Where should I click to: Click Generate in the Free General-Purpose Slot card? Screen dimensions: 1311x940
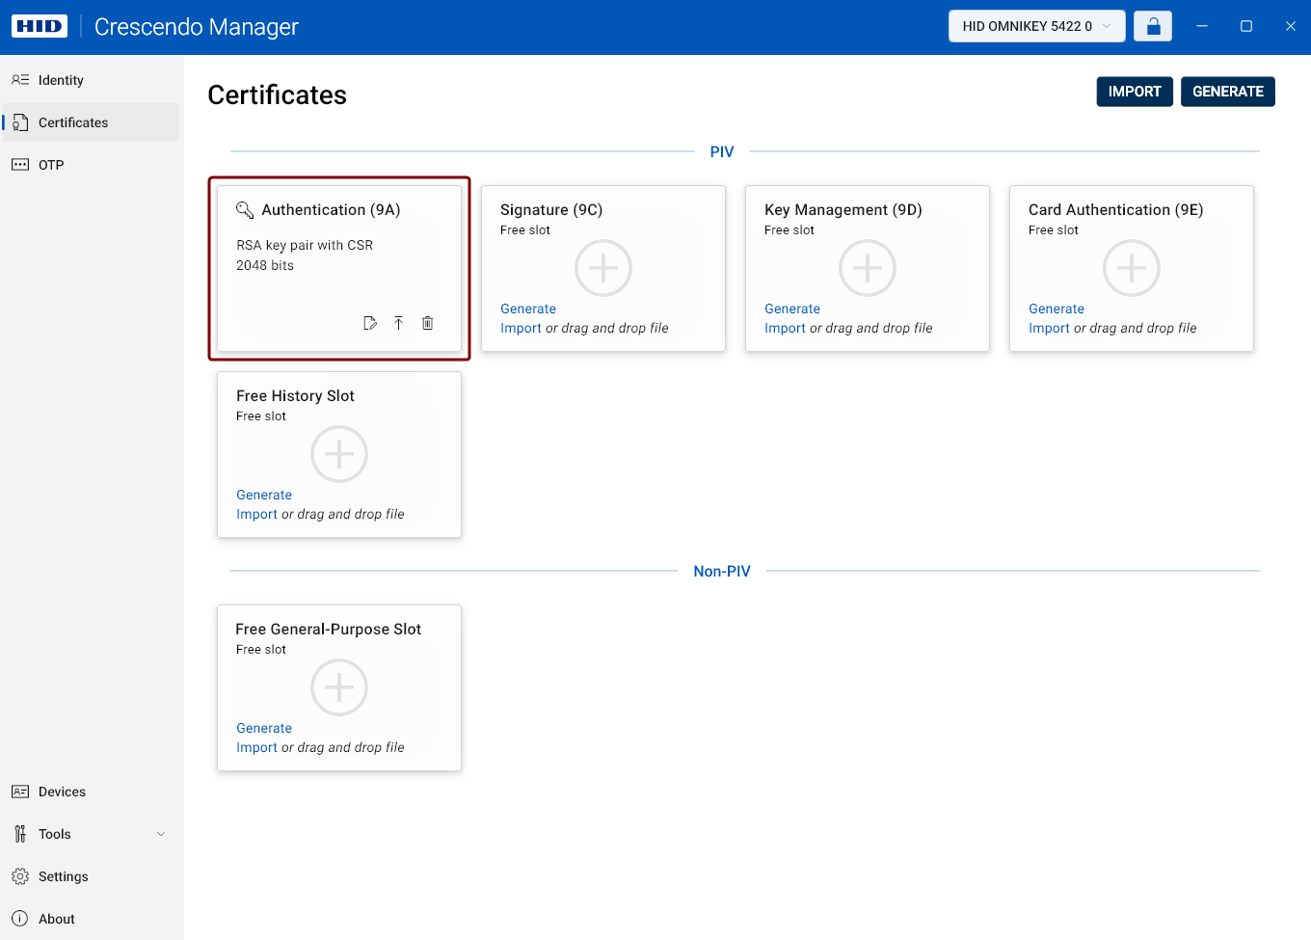coord(264,728)
